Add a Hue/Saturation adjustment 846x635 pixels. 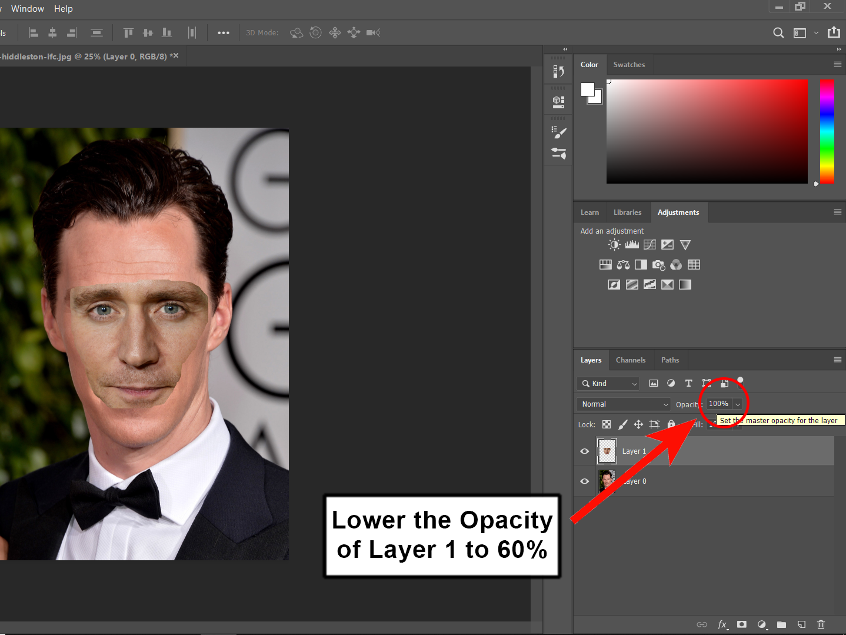(x=605, y=264)
